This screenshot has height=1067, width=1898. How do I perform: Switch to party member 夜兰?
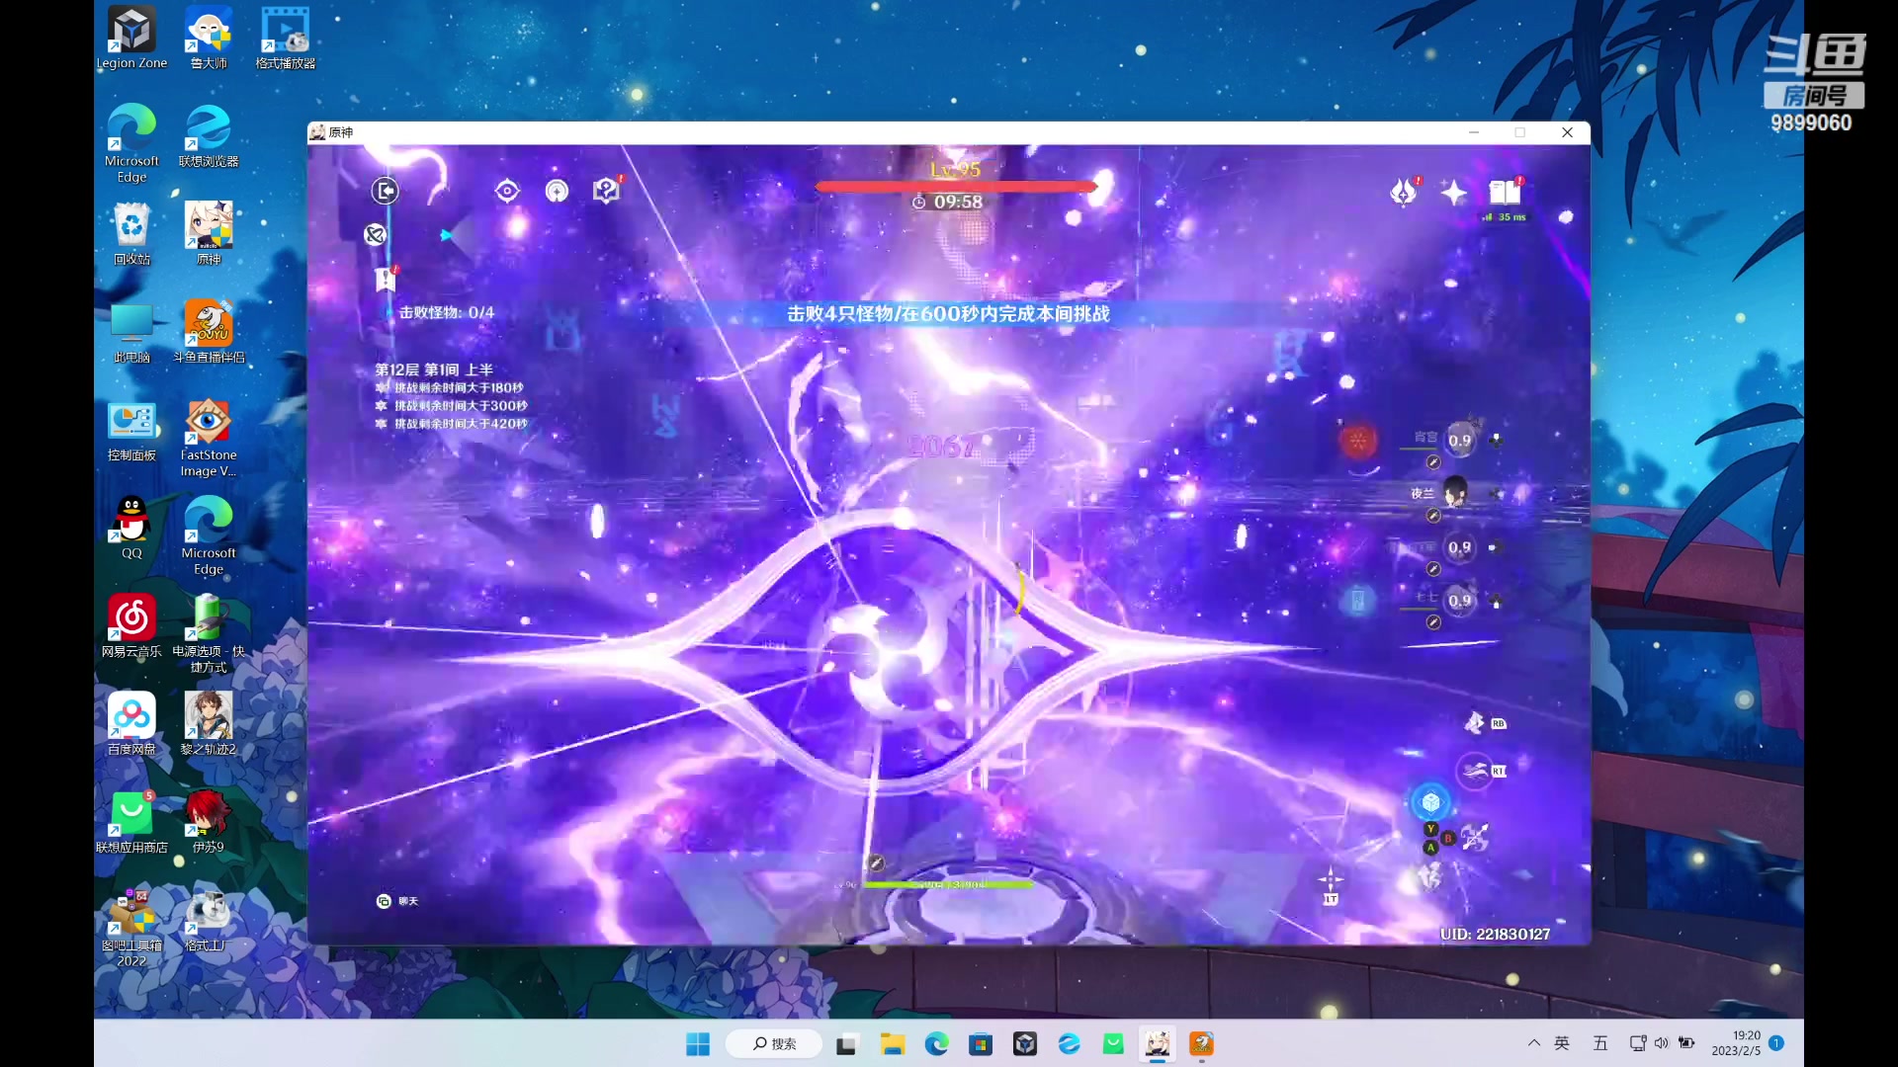click(x=1455, y=492)
